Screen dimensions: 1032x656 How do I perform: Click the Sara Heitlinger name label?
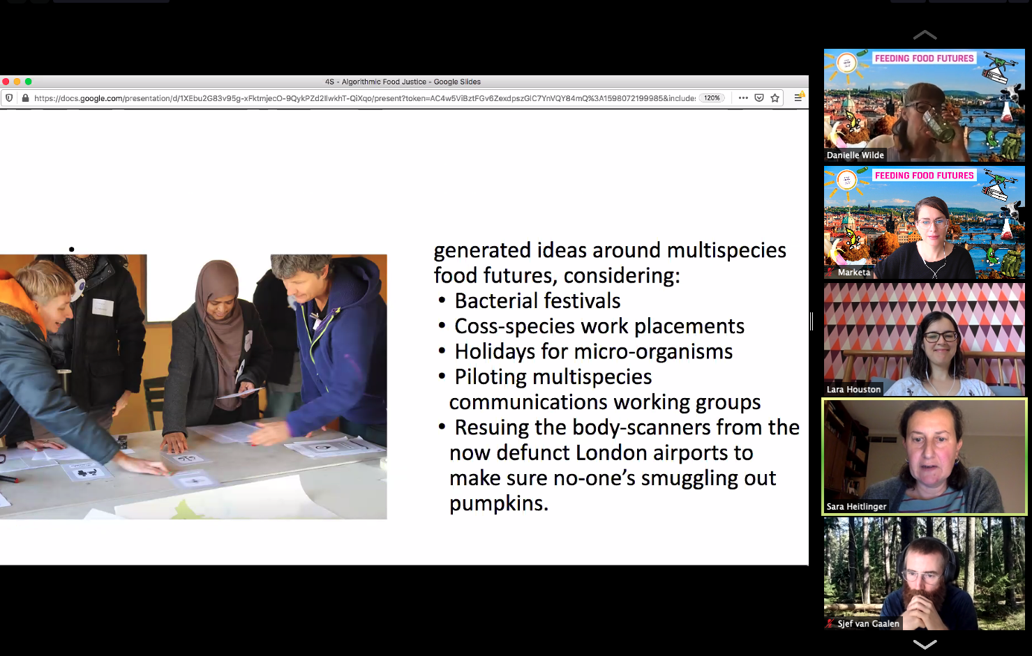(856, 507)
